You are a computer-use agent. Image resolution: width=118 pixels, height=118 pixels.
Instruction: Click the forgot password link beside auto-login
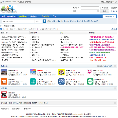114,8
